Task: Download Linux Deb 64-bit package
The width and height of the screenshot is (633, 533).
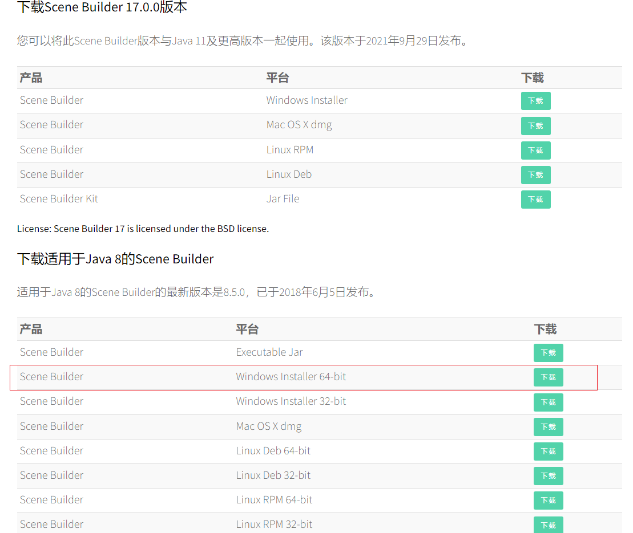Action: point(548,451)
